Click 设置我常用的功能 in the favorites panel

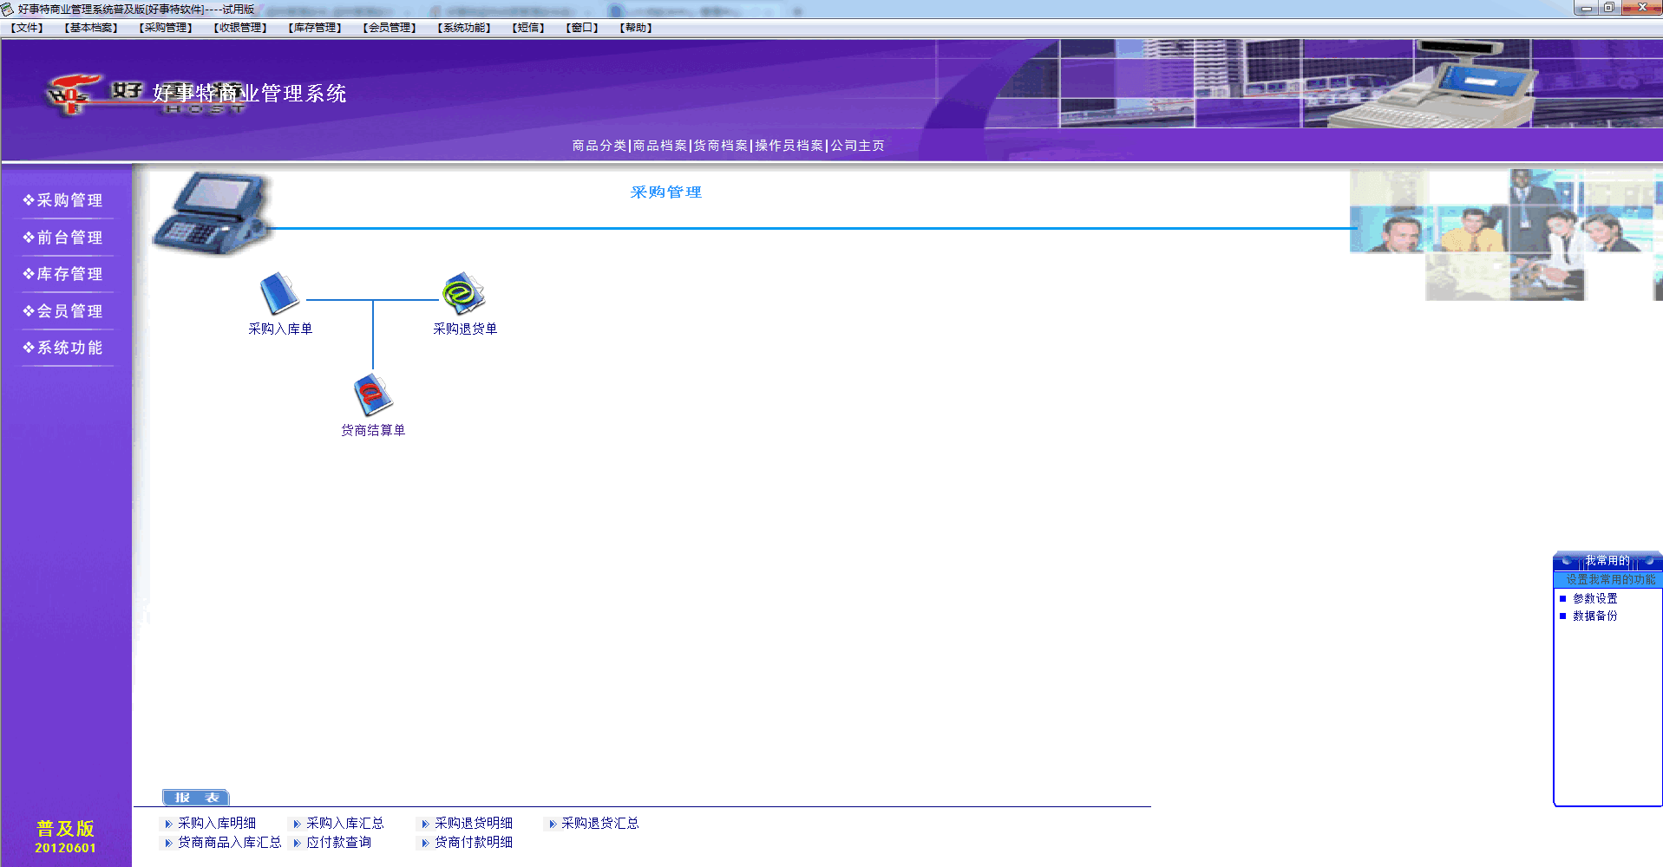(1610, 579)
